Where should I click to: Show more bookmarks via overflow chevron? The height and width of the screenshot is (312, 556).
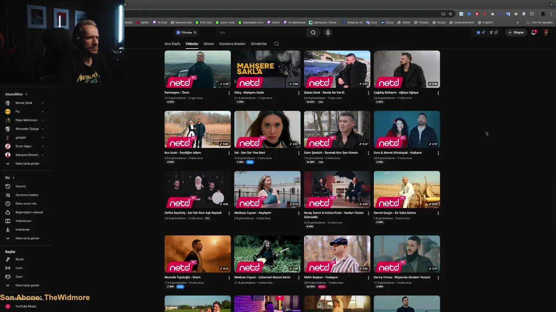(517, 23)
